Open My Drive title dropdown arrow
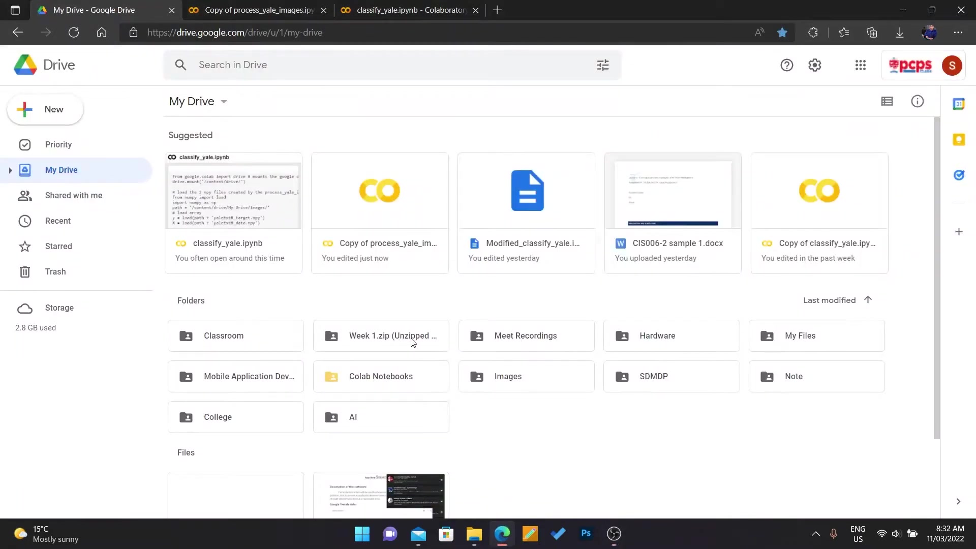This screenshot has height=549, width=976. click(x=224, y=102)
